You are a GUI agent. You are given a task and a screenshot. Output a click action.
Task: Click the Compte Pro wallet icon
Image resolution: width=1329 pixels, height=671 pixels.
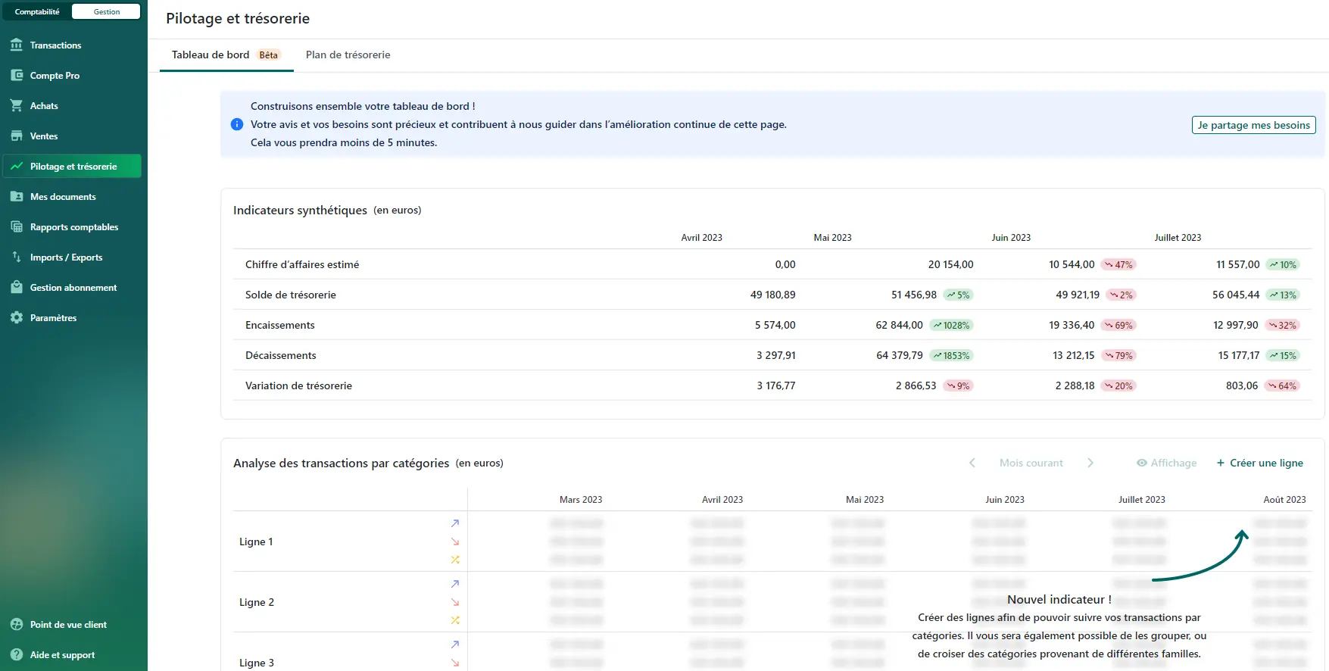click(x=17, y=76)
